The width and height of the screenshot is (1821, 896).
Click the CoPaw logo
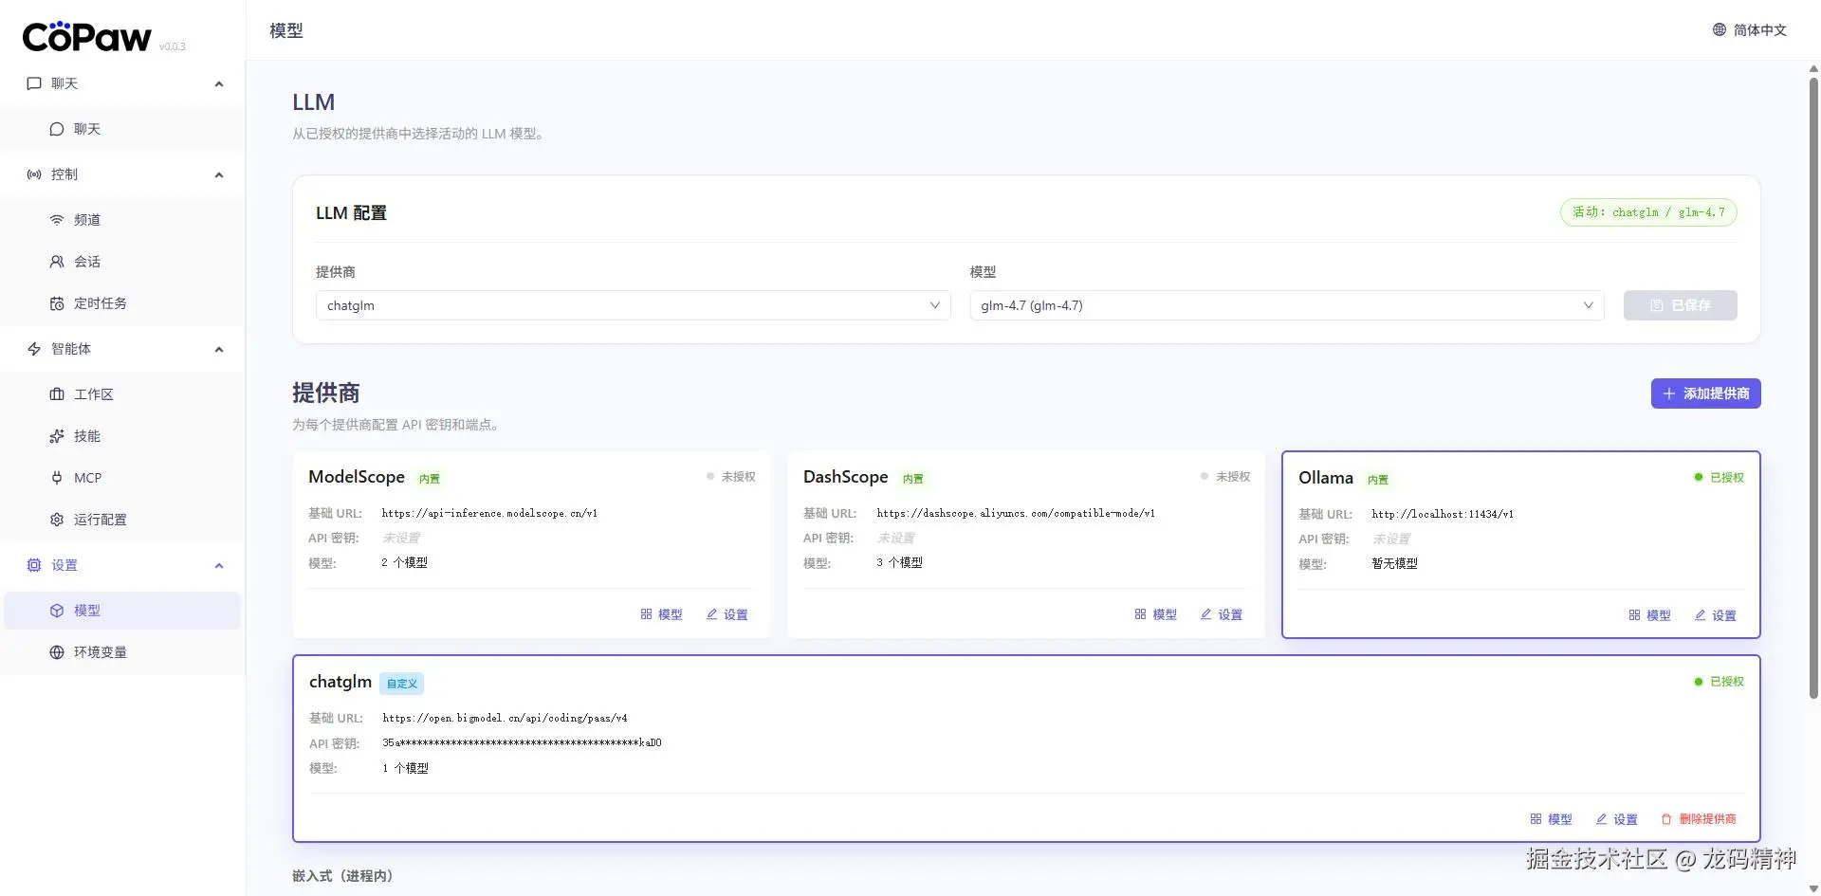[87, 37]
